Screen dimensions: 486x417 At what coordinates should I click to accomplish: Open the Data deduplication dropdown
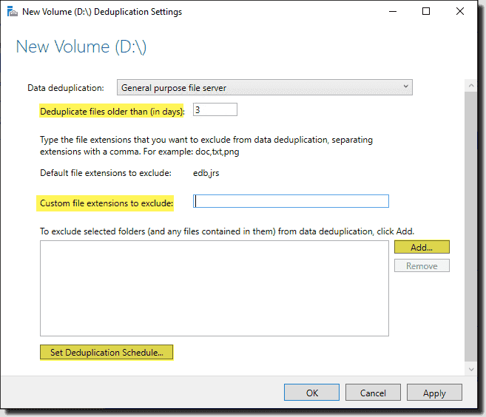[264, 88]
